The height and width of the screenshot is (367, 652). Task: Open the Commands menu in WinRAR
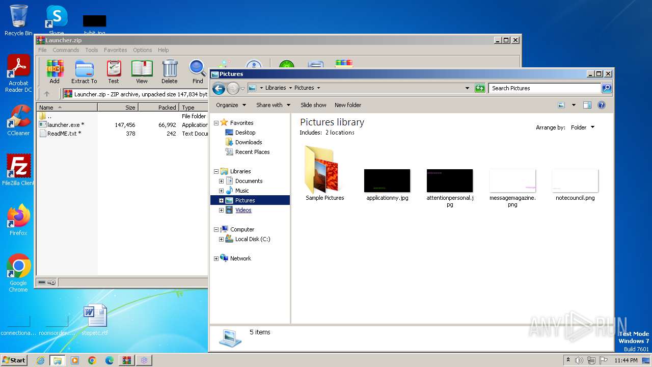[x=66, y=50]
